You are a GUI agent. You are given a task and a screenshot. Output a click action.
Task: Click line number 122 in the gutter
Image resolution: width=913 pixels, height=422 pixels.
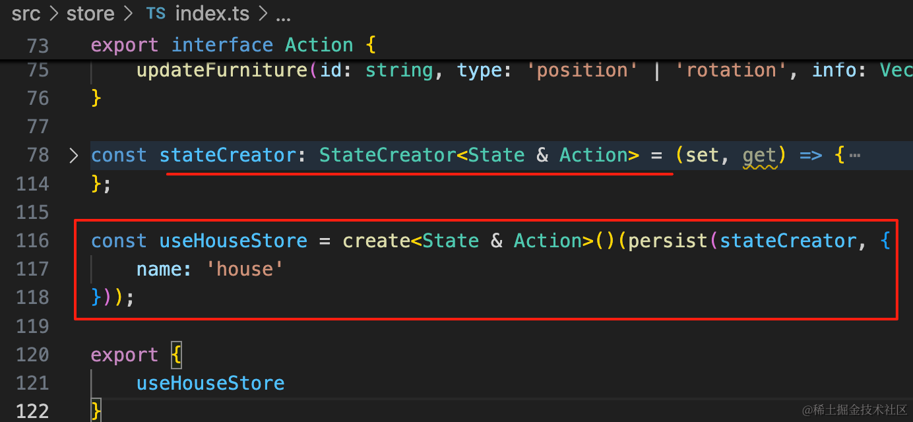click(32, 411)
